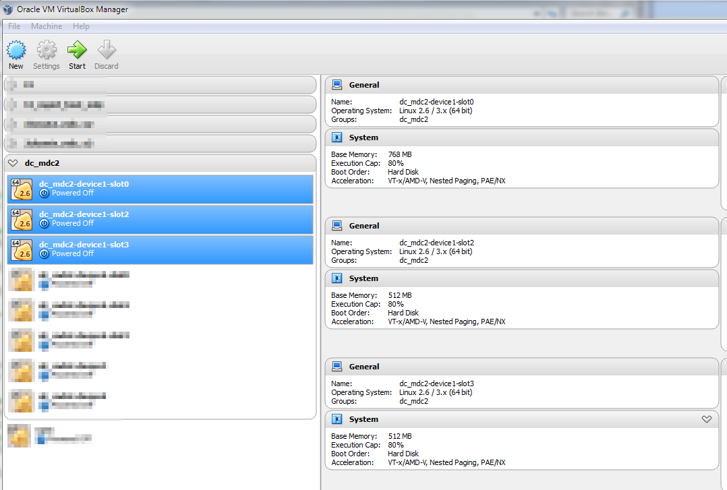Click the General header for slot0
727x490 pixels.
pyautogui.click(x=363, y=85)
